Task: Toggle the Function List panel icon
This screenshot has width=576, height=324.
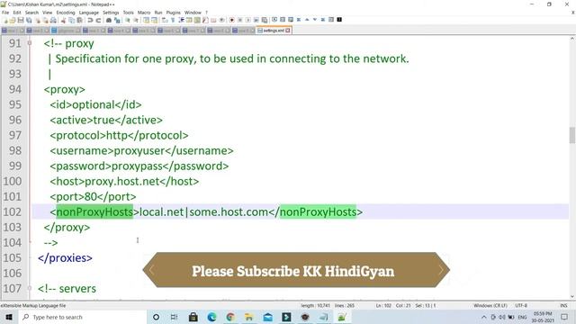Action: coord(205,20)
